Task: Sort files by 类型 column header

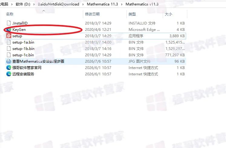Action: pos(132,14)
